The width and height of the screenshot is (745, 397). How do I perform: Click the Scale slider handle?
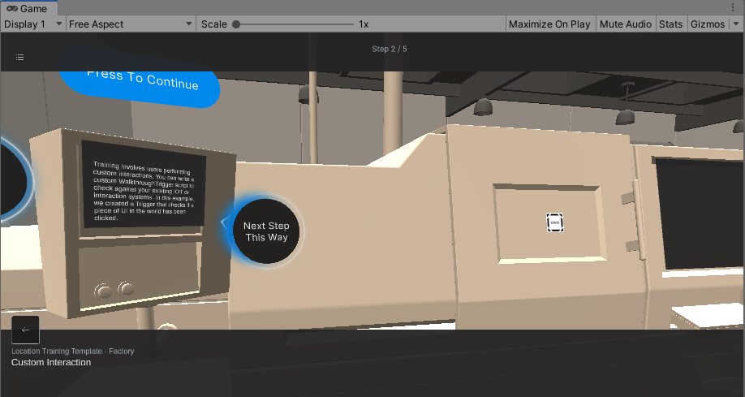pyautogui.click(x=236, y=24)
